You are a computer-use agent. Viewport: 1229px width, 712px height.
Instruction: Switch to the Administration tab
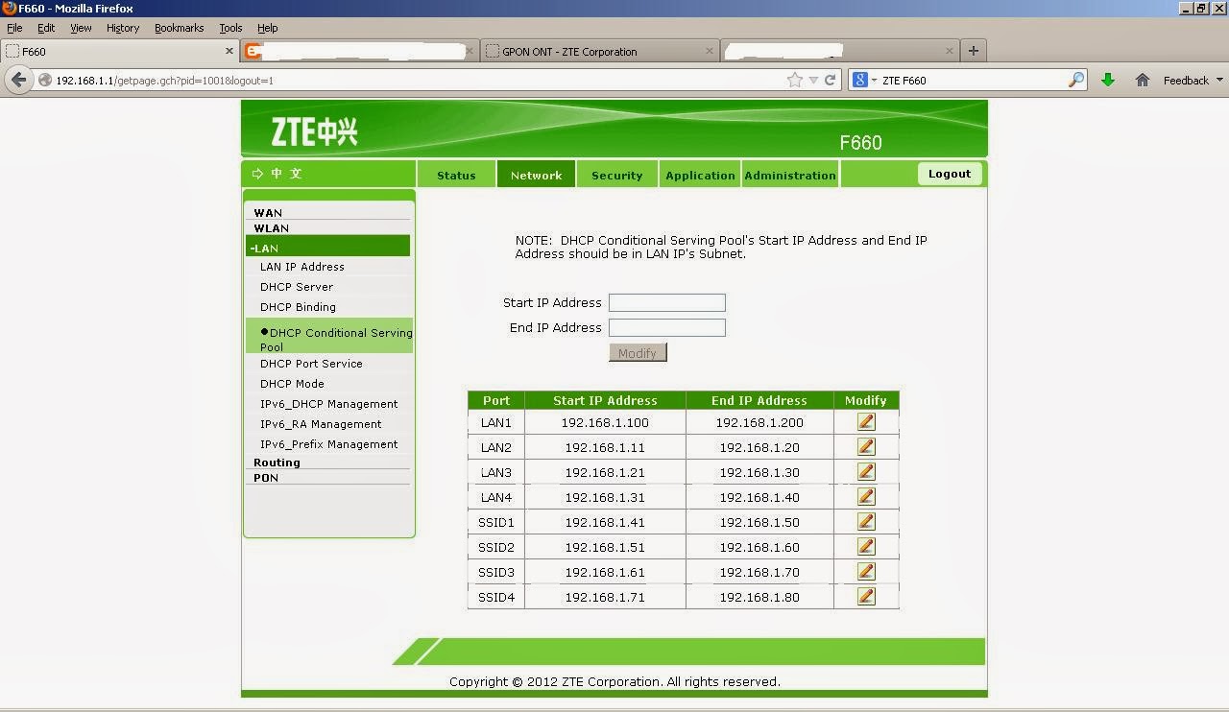point(790,175)
